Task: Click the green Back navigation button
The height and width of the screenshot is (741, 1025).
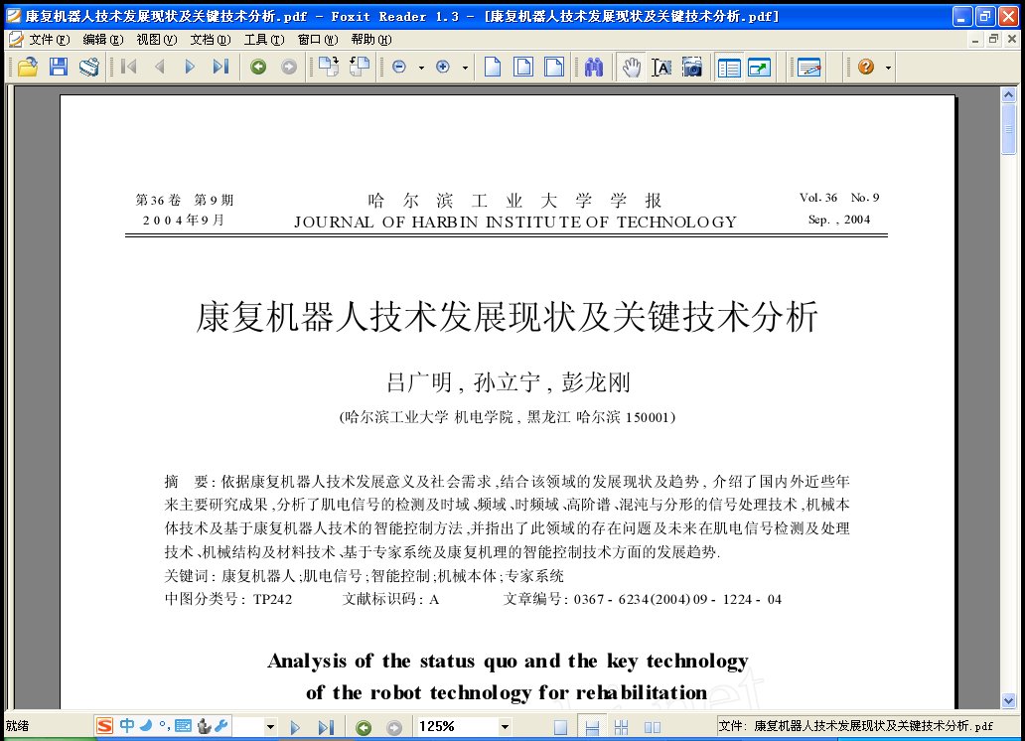Action: (258, 67)
